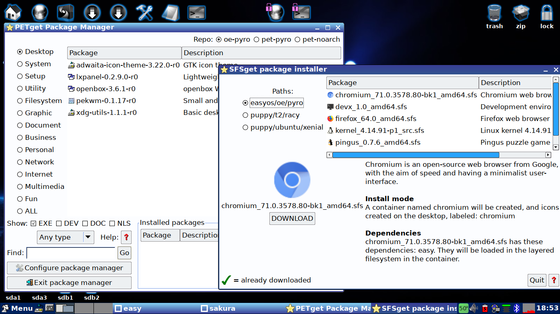This screenshot has height=314, width=560.
Task: Select pingus_0.7.6_amd64.sfs row
Action: 439,142
